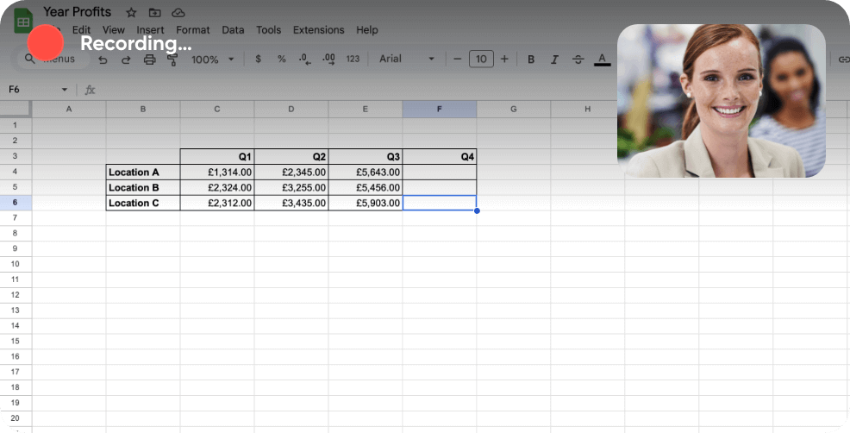Toggle bold formatting
The width and height of the screenshot is (850, 433).
point(531,60)
